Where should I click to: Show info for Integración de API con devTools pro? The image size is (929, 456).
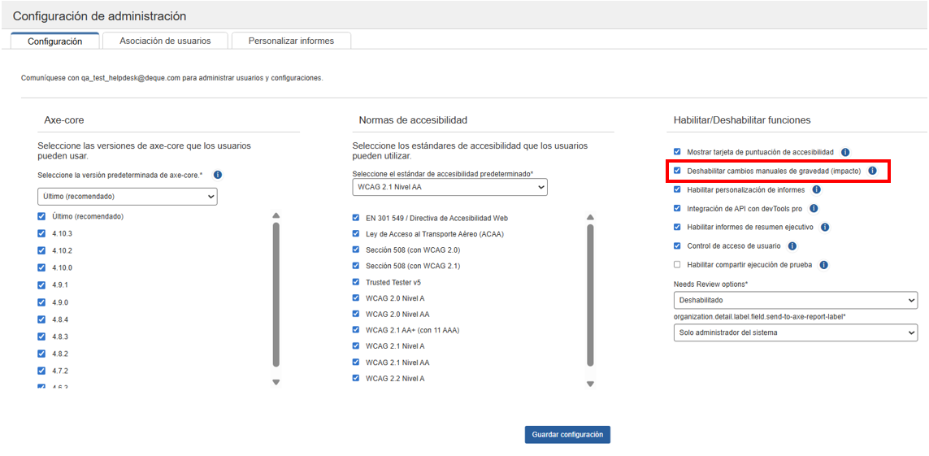tap(814, 208)
